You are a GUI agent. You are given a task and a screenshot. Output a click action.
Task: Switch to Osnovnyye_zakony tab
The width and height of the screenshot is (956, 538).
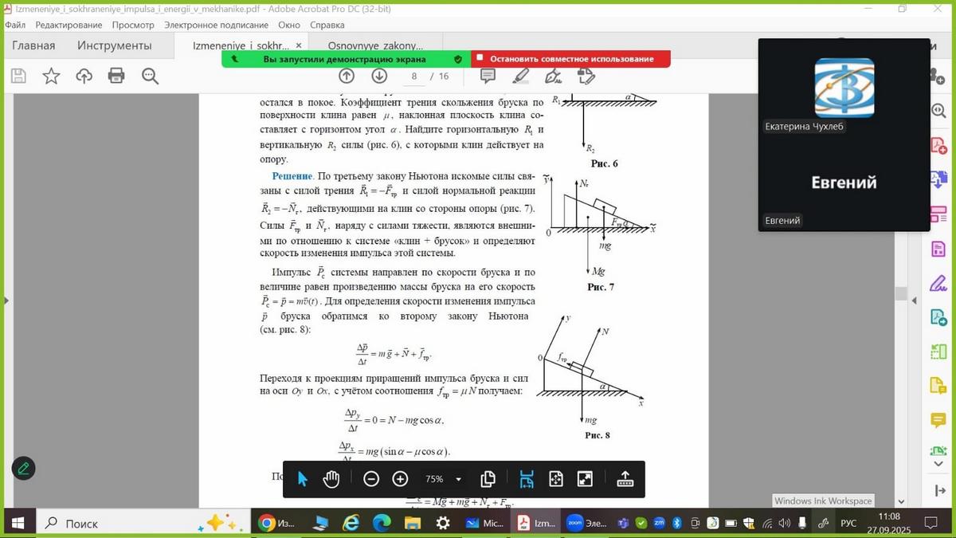point(376,45)
